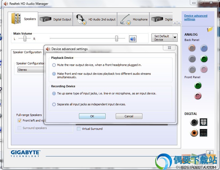The image size is (220, 170).
Task: Click the left-right balance slider handle
Action: [25, 38]
